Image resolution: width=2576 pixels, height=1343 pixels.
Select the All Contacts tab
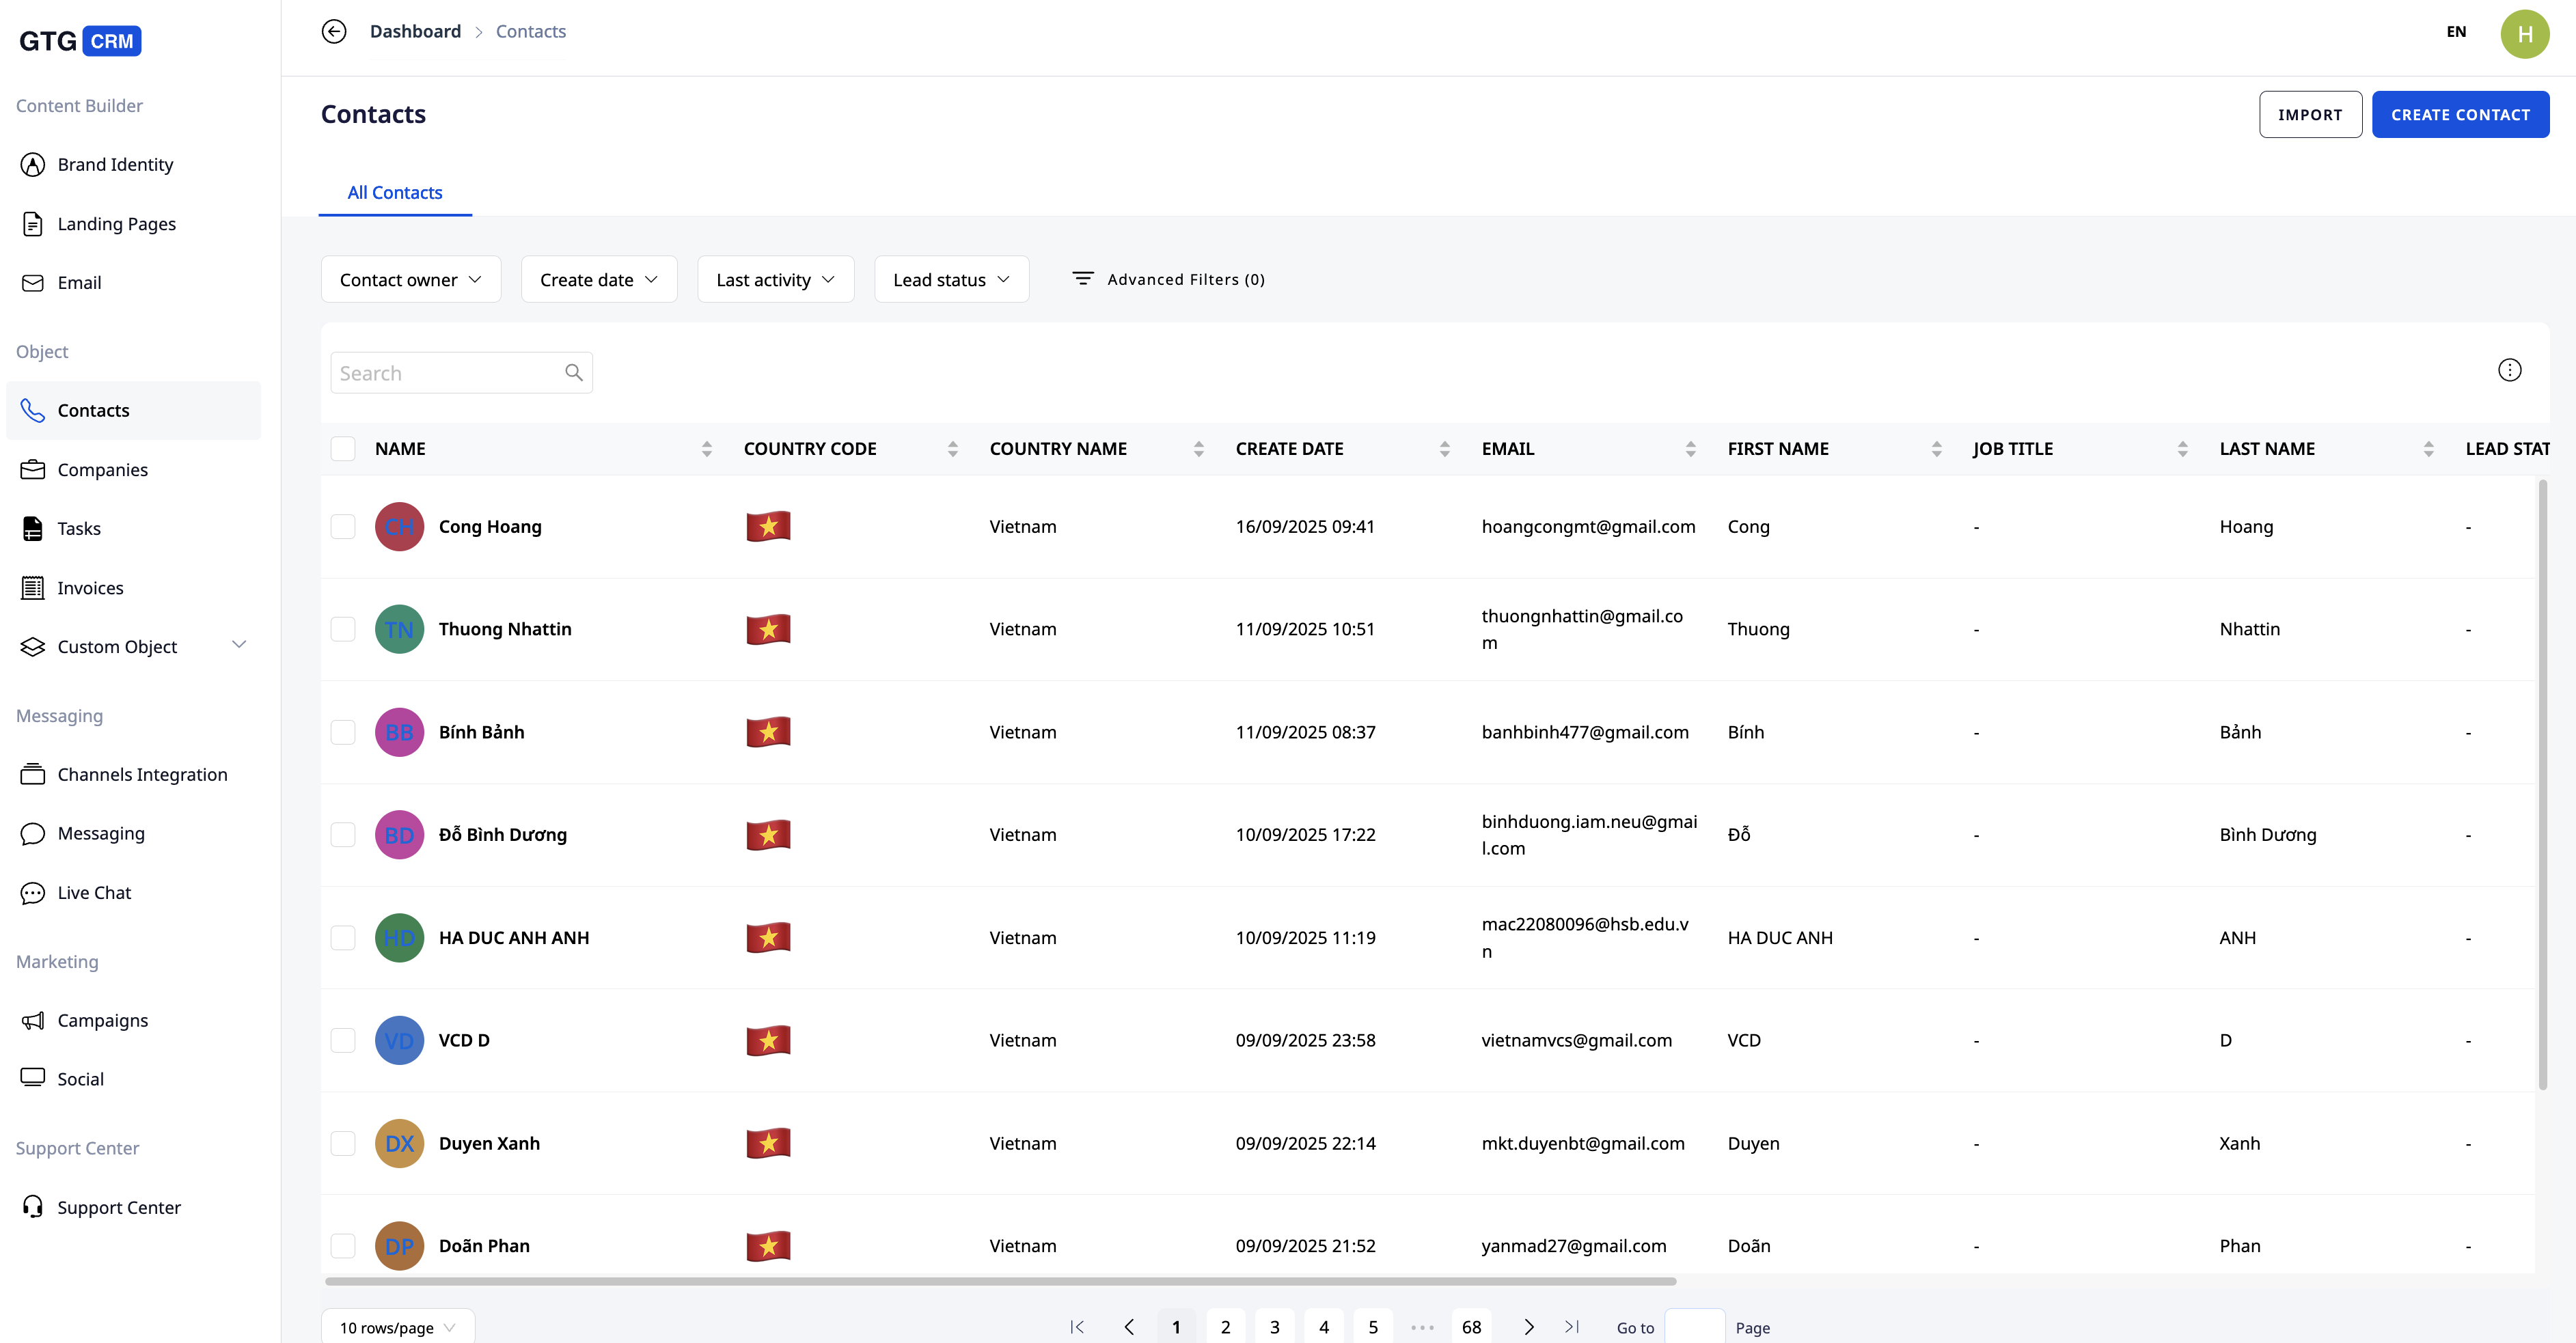pos(394,192)
